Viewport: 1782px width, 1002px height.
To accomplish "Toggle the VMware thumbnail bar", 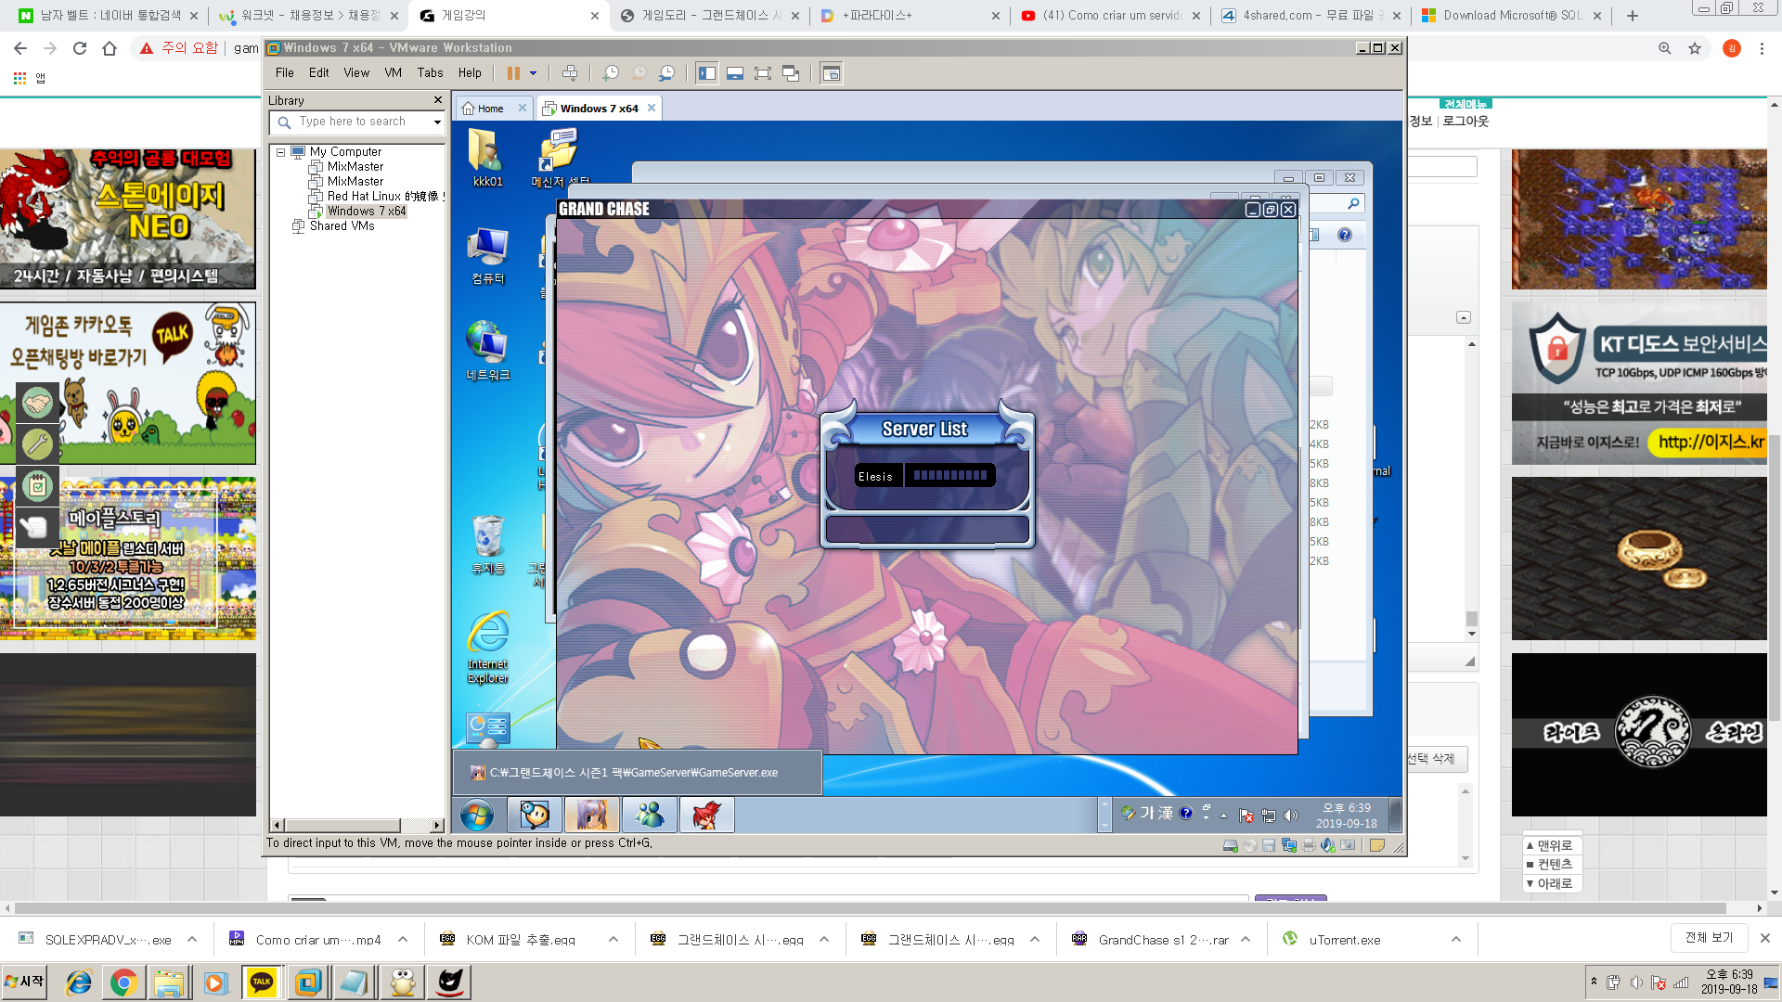I will point(735,73).
